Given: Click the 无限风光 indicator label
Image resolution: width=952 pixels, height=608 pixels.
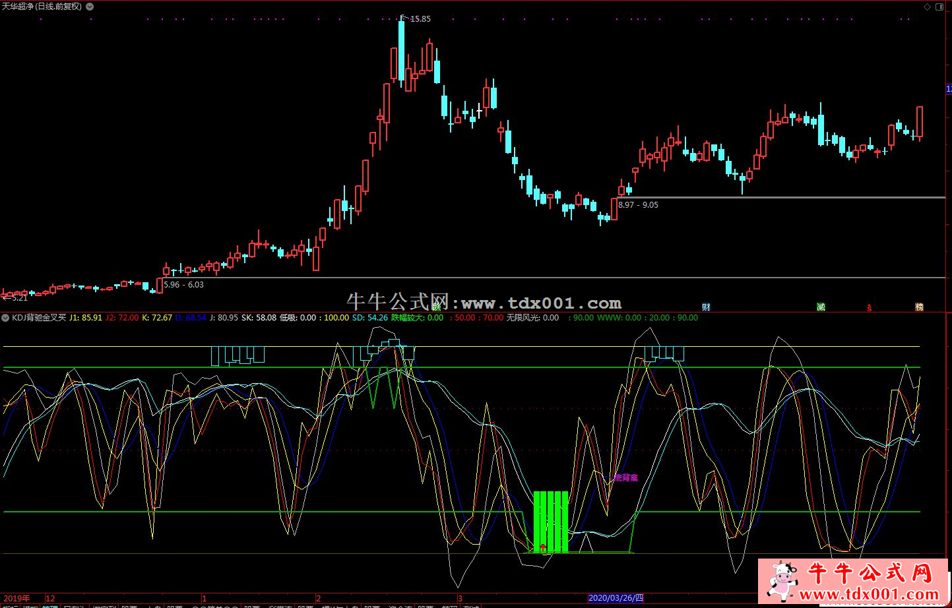Looking at the screenshot, I should (523, 318).
